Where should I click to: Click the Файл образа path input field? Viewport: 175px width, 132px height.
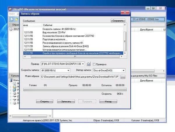(x=80, y=77)
